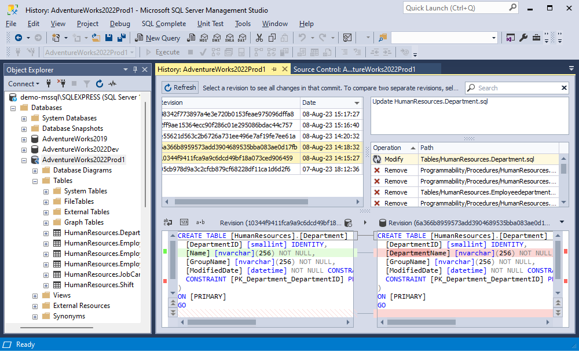Toggle the a·b word diff icon
The width and height of the screenshot is (579, 352).
[200, 222]
